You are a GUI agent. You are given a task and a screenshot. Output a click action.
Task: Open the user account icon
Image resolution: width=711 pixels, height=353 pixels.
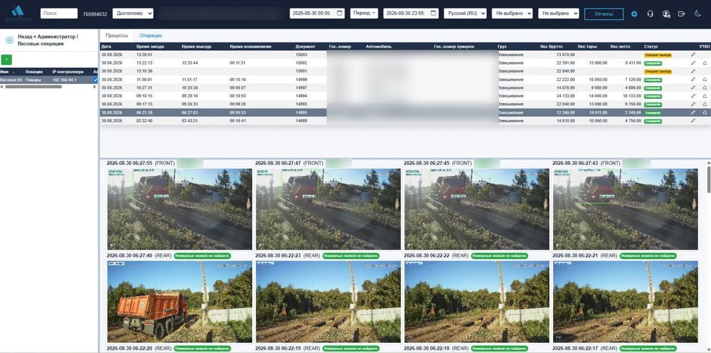666,14
